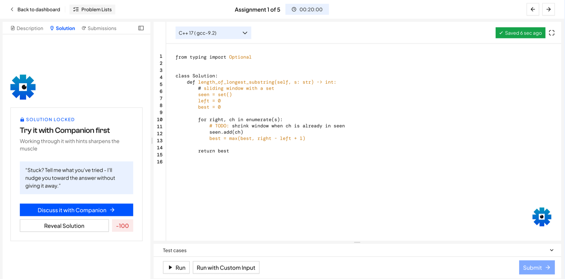The width and height of the screenshot is (565, 279).
Task: Click the 'left = 0' code line
Action: (x=209, y=101)
